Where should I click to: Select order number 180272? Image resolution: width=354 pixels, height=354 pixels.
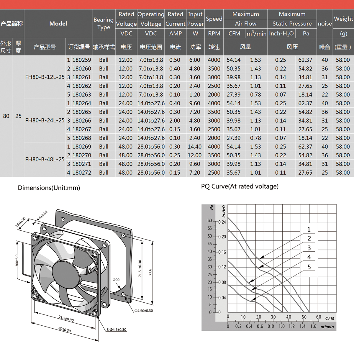pyautogui.click(x=82, y=173)
